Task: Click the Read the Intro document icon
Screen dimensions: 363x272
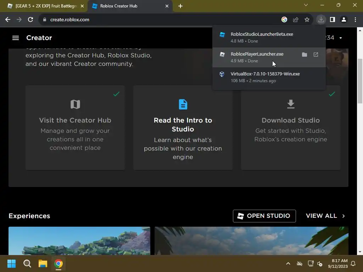Action: tap(183, 104)
